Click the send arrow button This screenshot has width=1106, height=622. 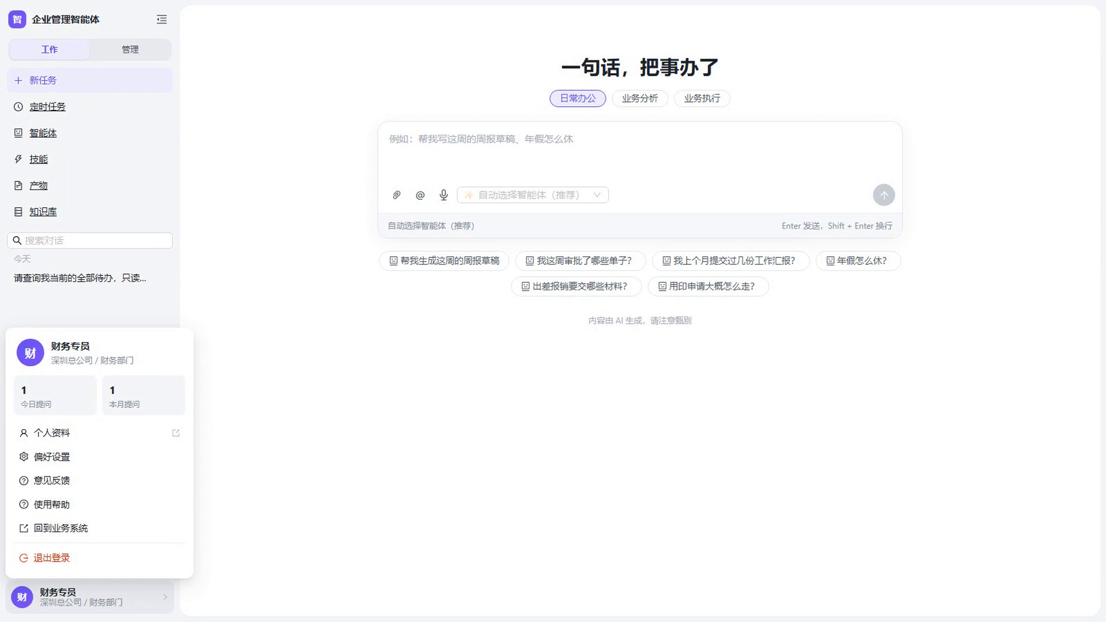884,195
